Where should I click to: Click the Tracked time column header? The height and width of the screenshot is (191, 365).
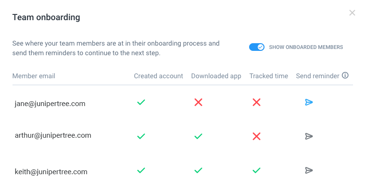coord(269,76)
